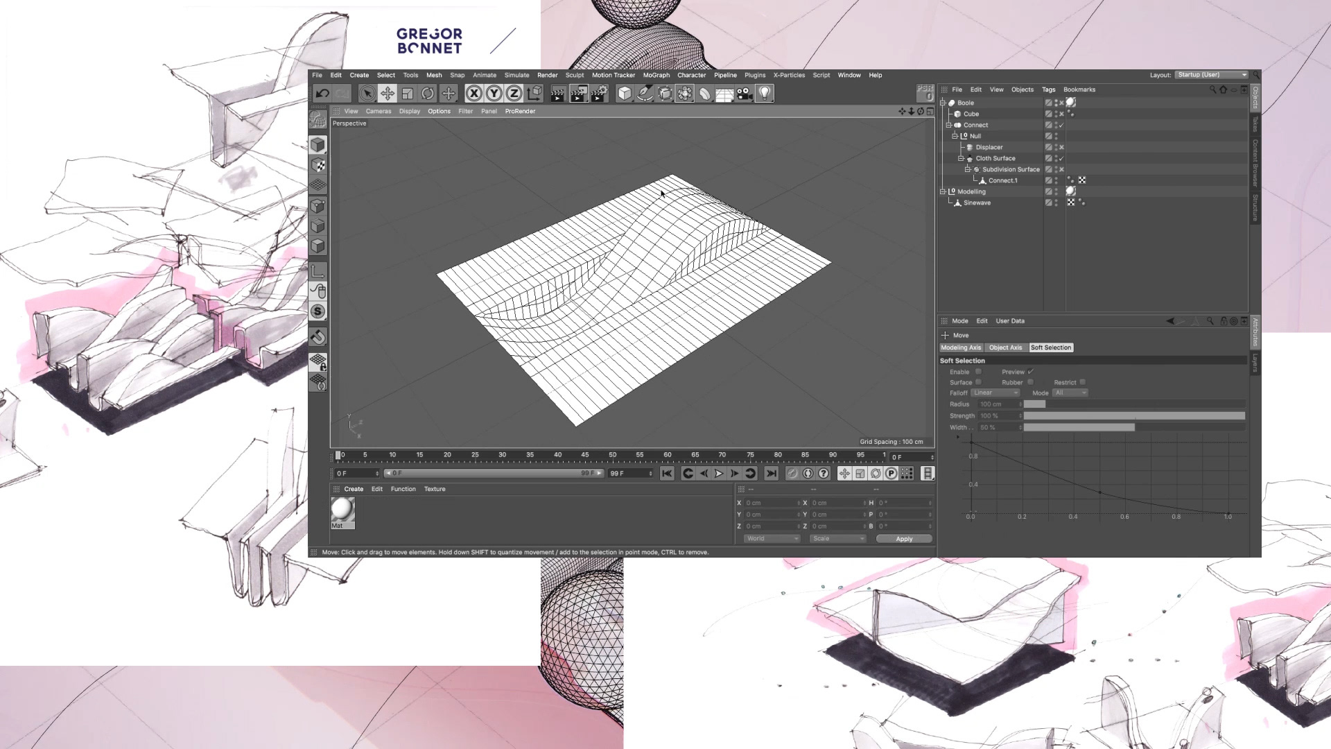Viewport: 1331px width, 749px height.
Task: Open the Mesh menu
Action: point(434,75)
